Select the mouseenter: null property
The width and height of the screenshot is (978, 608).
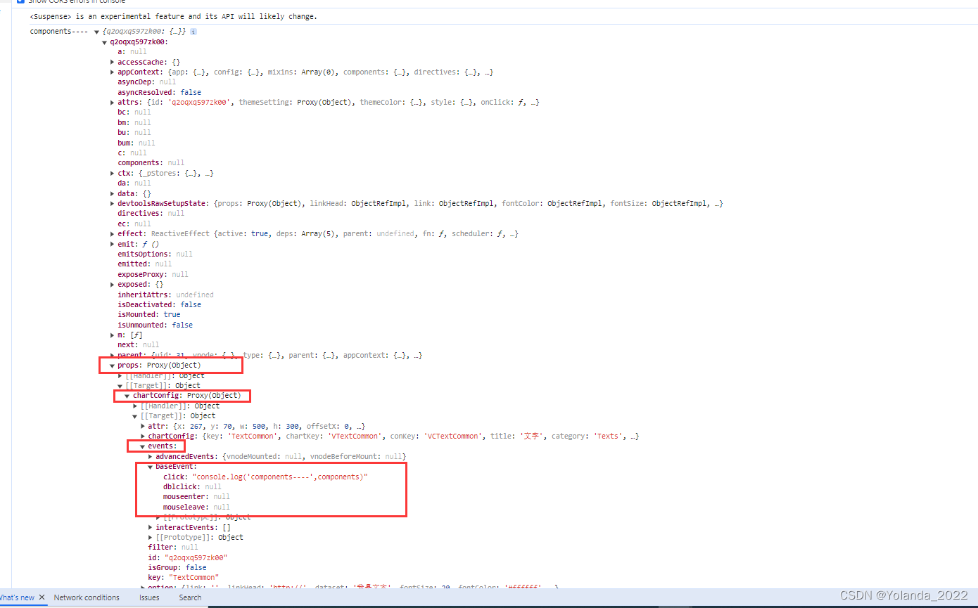coord(197,497)
